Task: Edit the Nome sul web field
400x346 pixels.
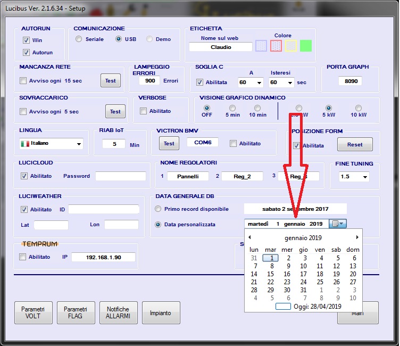Action: point(221,47)
